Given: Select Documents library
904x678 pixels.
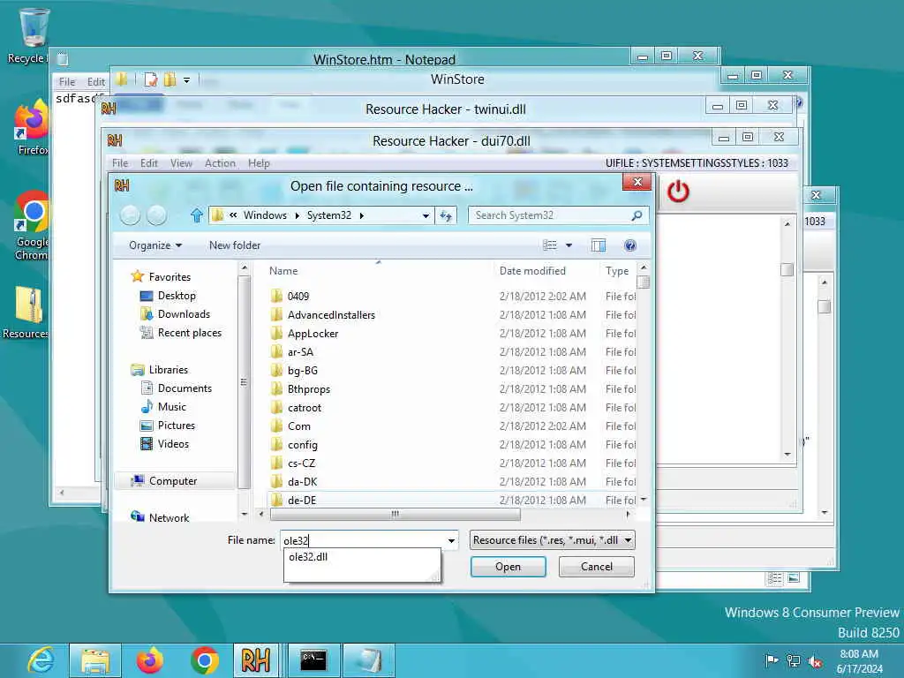Looking at the screenshot, I should pyautogui.click(x=185, y=388).
